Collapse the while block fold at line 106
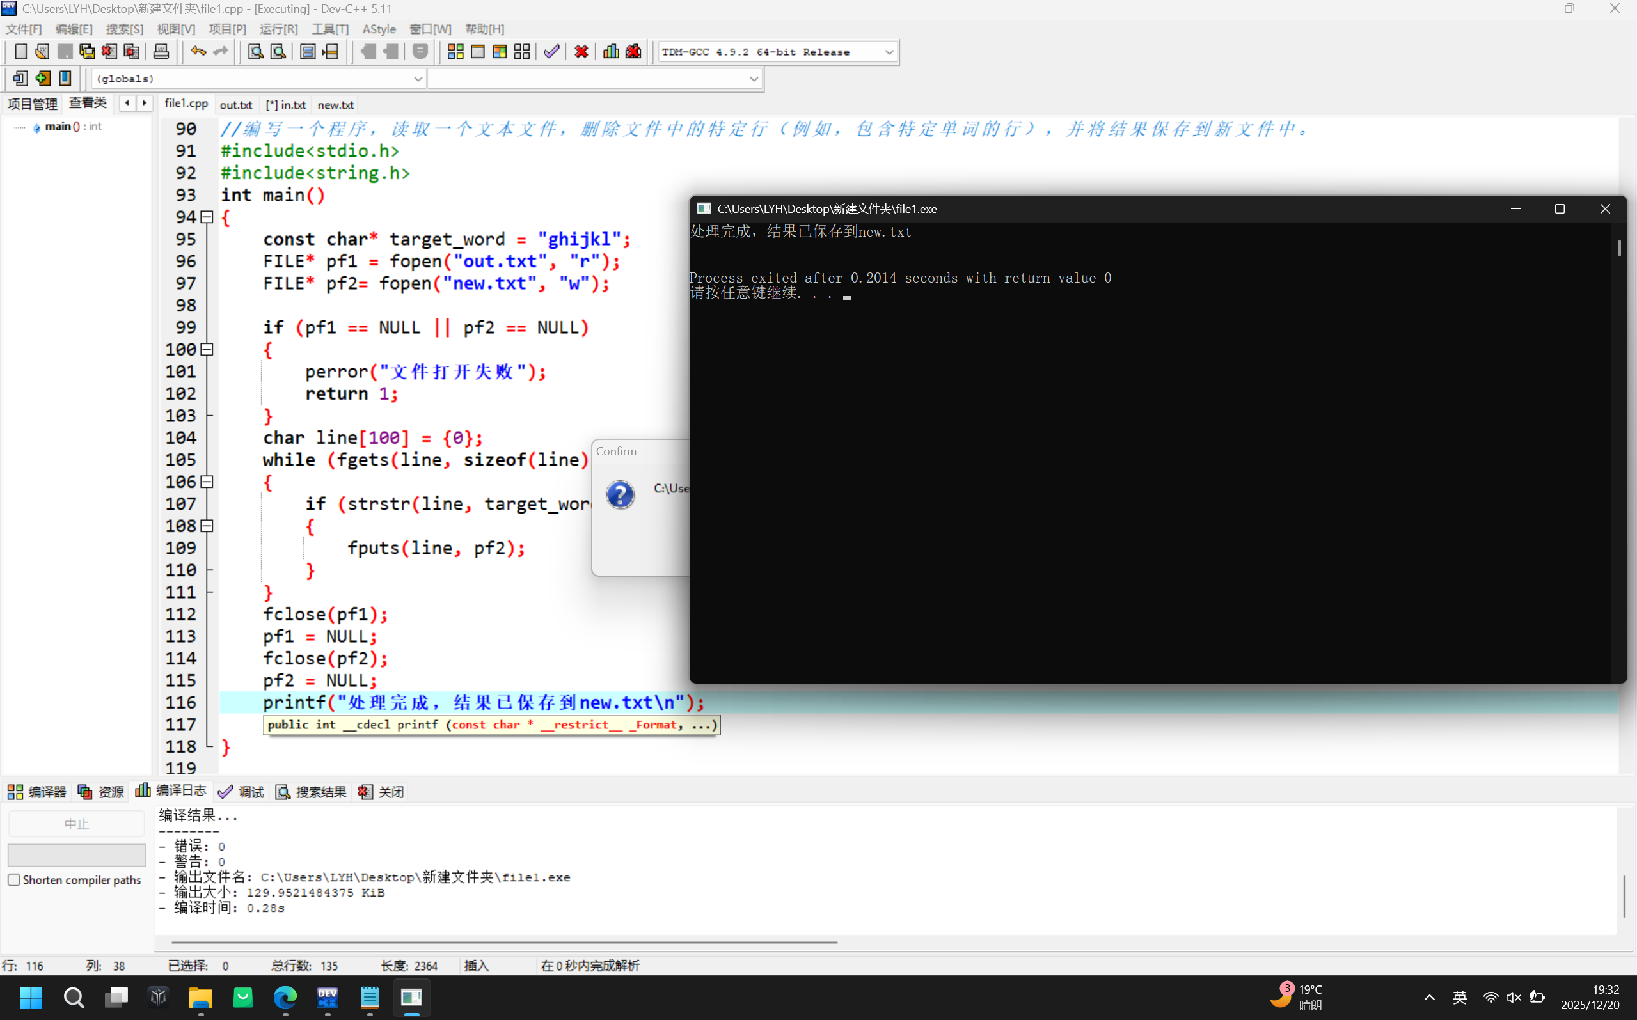 click(207, 482)
